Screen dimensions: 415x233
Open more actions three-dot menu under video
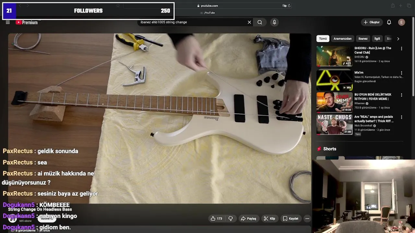pos(307,218)
